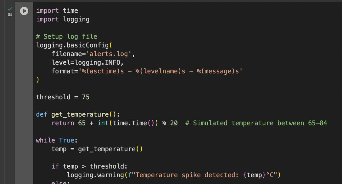Run the cell with the play button
Screen dimensions: 342x184
(24, 11)
